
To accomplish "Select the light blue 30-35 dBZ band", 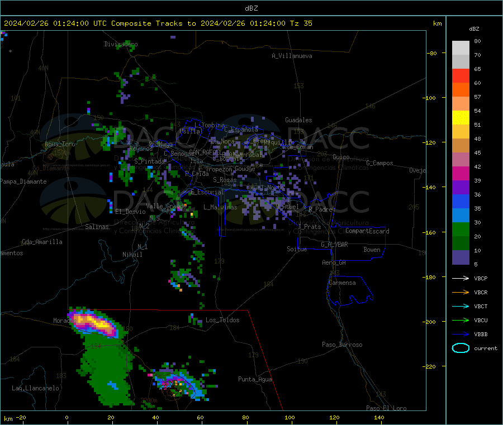I will pos(461,216).
